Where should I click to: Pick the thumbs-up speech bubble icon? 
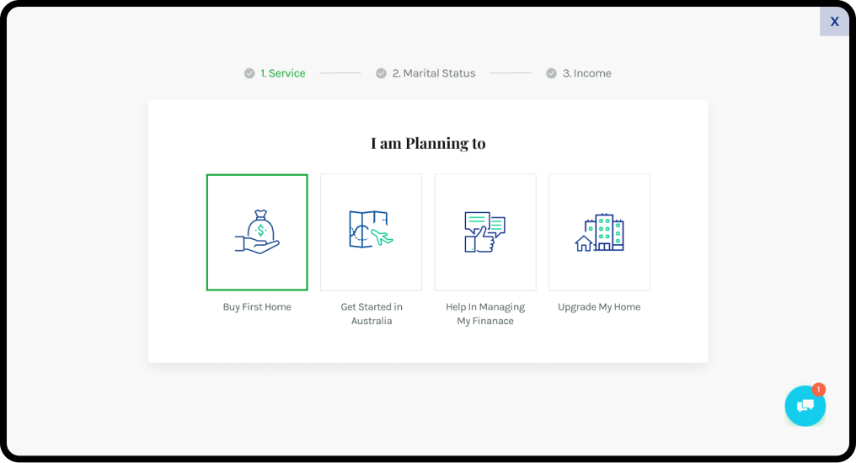[x=484, y=232]
